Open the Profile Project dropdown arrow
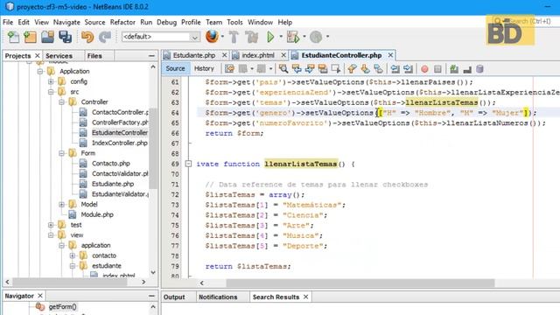 coord(327,37)
